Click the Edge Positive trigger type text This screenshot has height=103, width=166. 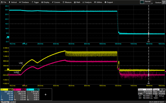click(159, 94)
